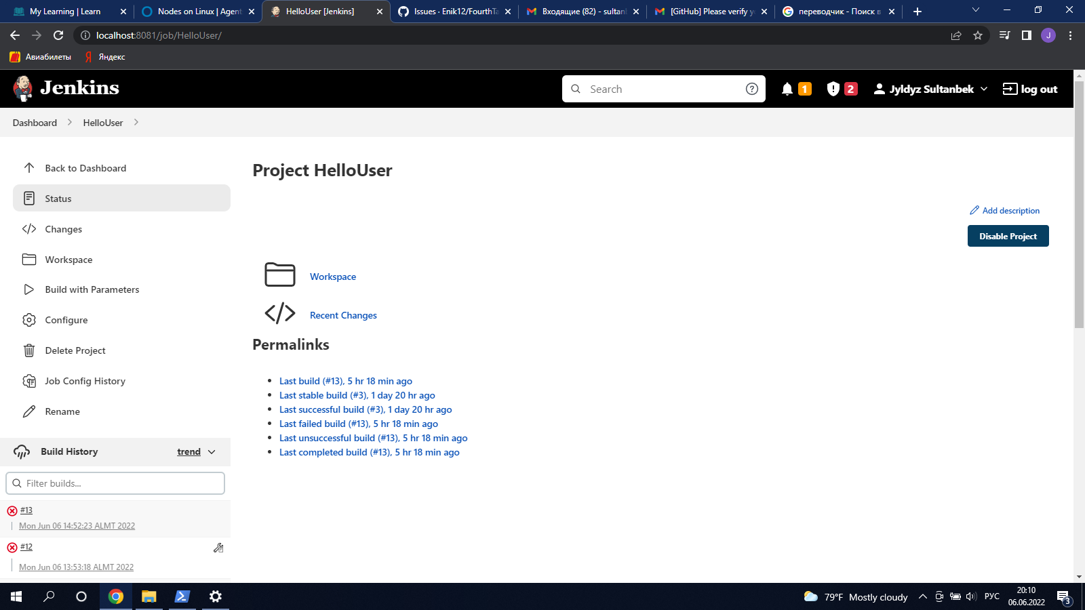Click the Filter builds input field
Viewport: 1085px width, 610px height.
point(115,483)
